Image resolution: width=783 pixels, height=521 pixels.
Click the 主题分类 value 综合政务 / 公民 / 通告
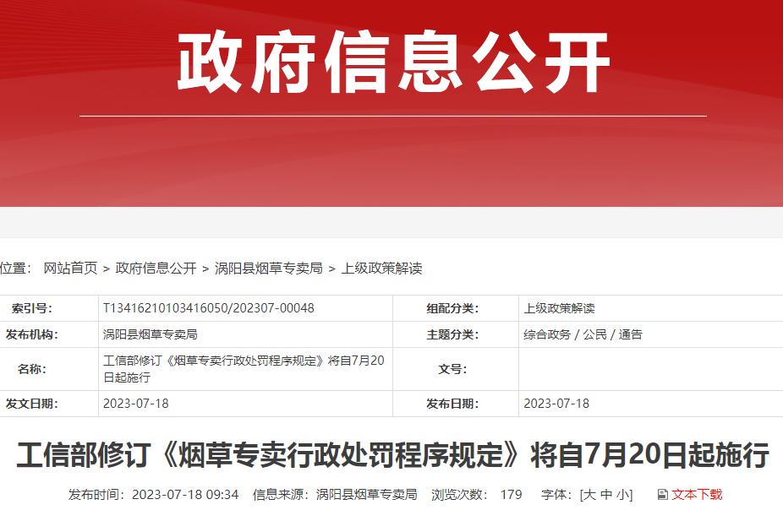pyautogui.click(x=583, y=334)
